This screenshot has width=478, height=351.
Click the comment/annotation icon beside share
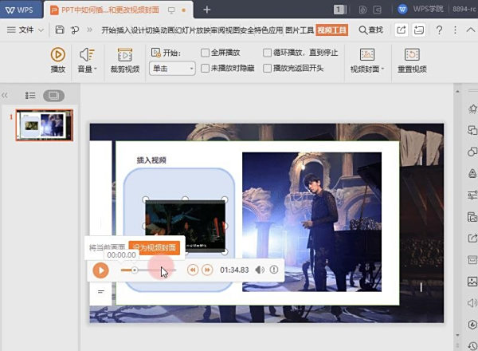[x=418, y=30]
